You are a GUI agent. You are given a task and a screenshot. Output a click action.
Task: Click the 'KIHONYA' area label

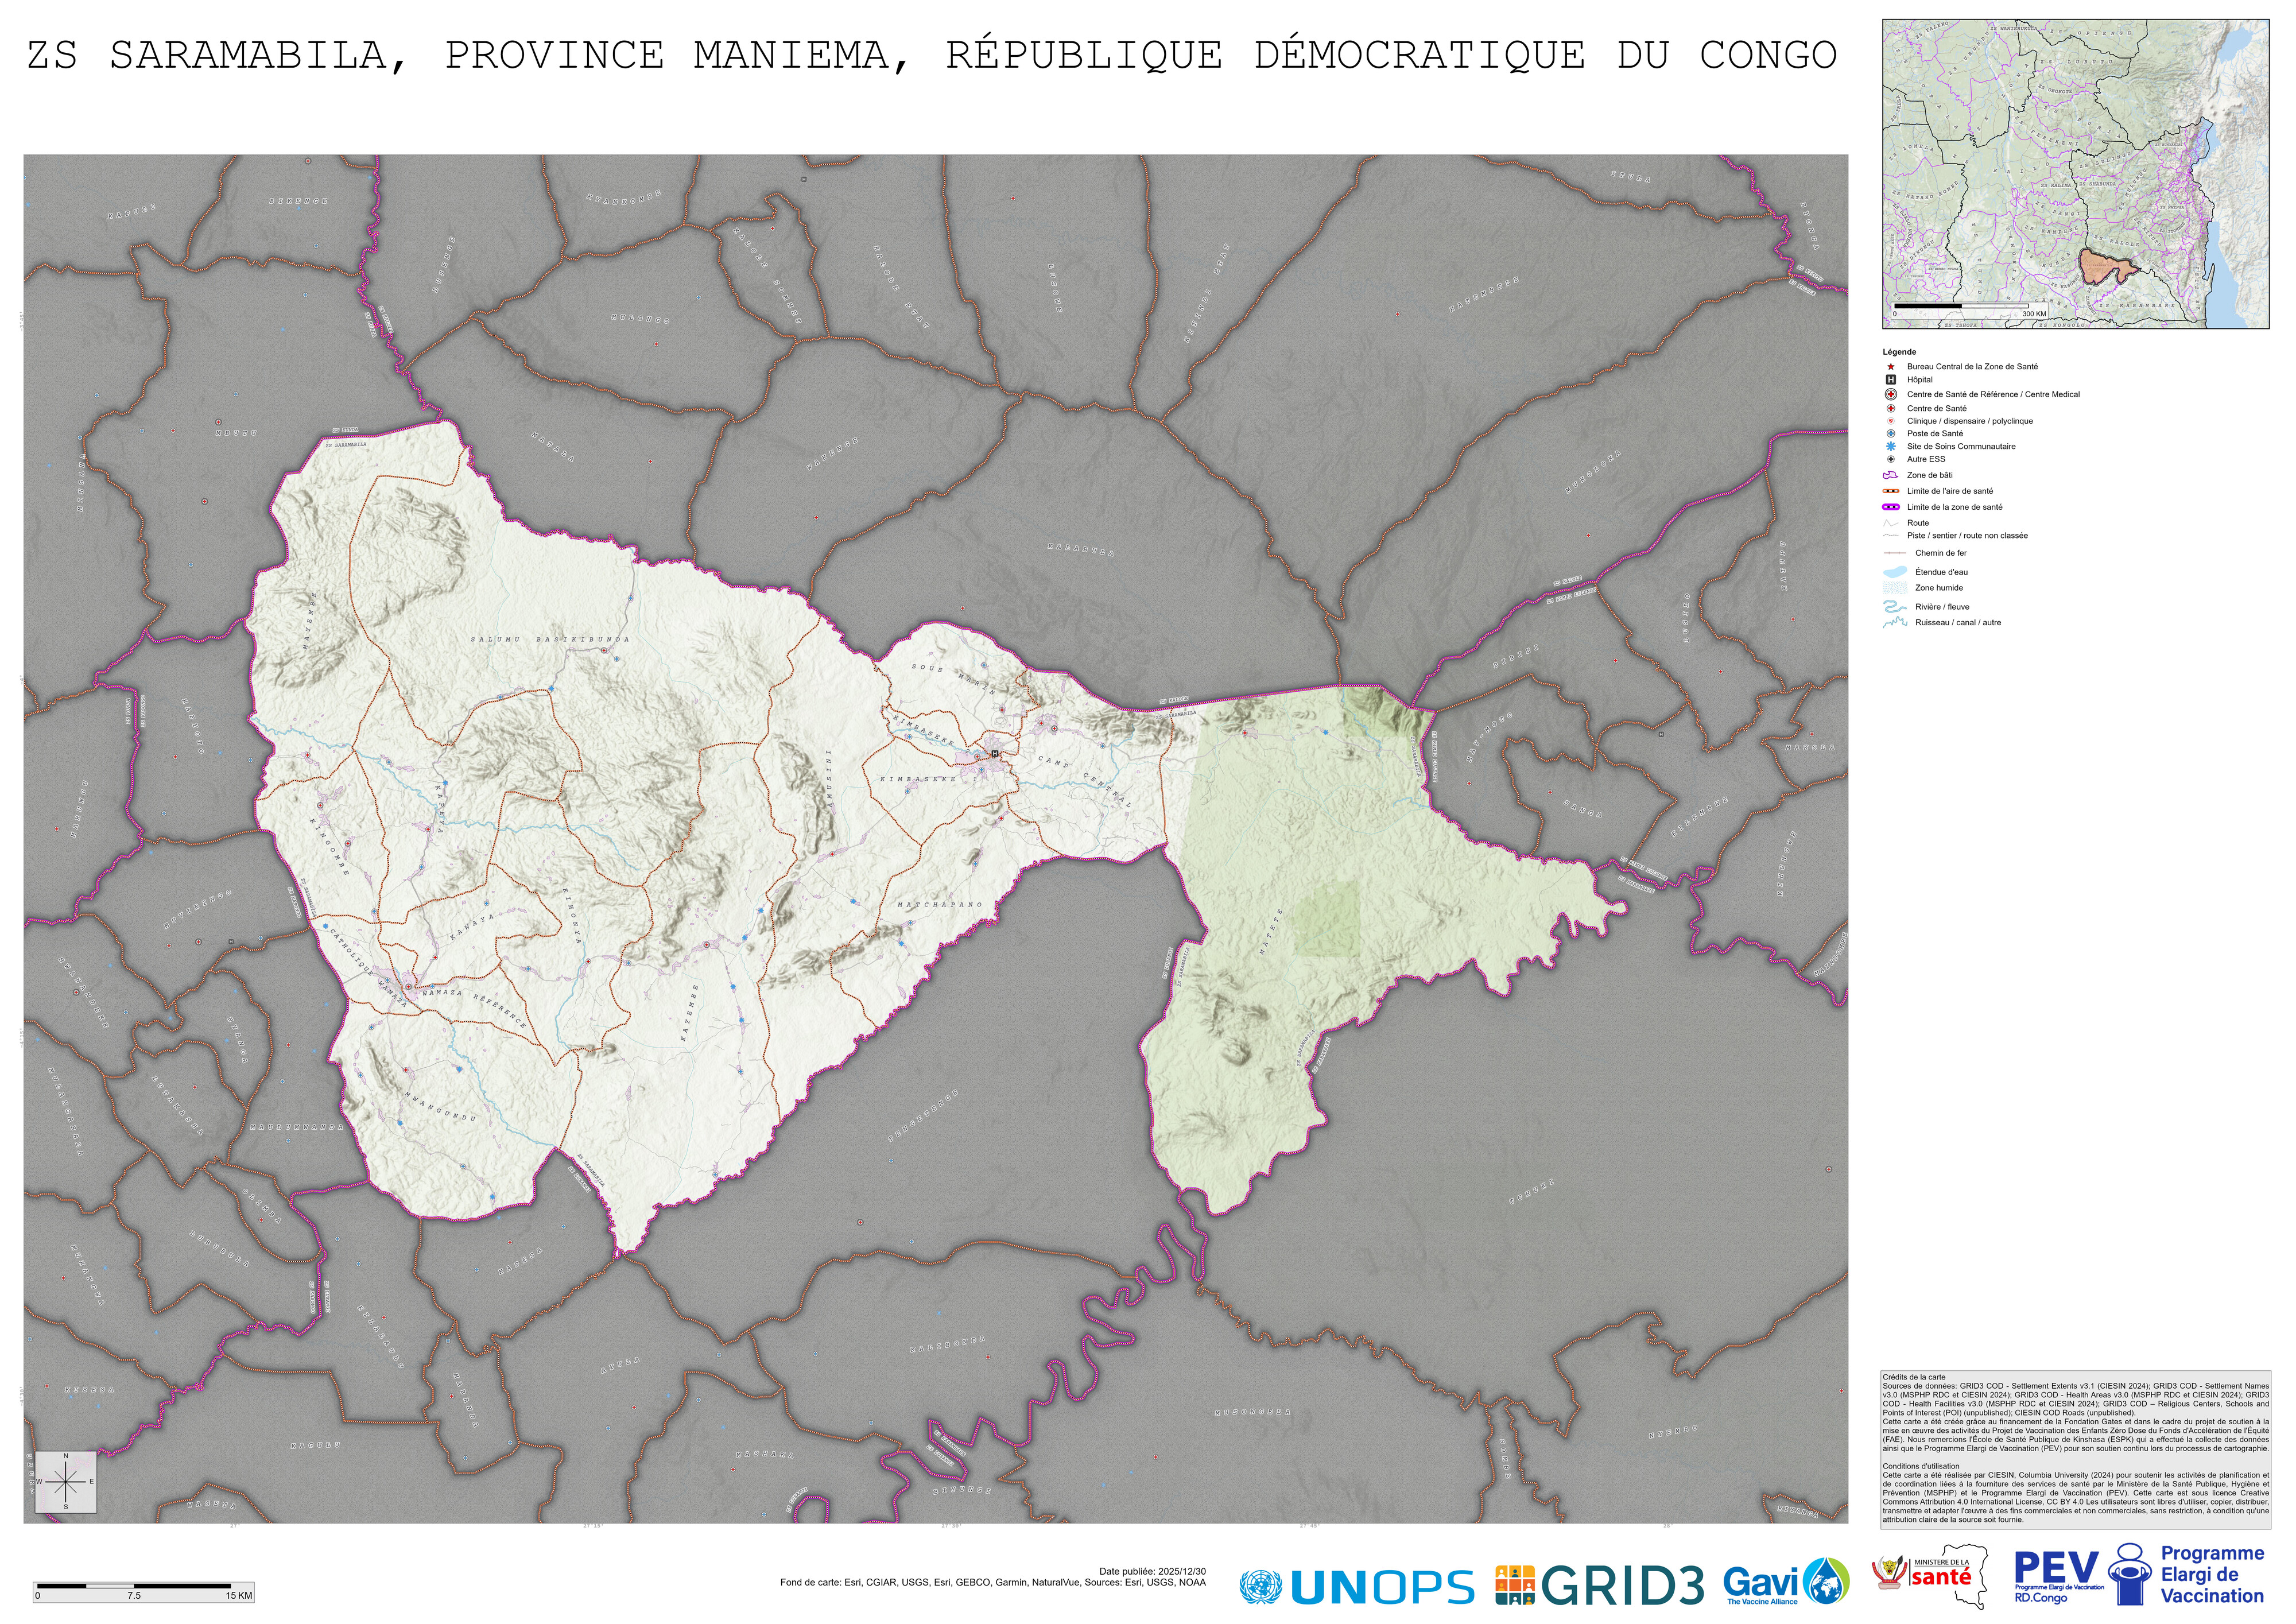(571, 915)
